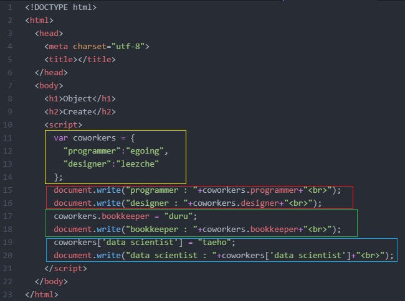Place cursor in the DOCTYPE html declaration
Image resolution: width=405 pixels, height=301 pixels.
tap(60, 7)
